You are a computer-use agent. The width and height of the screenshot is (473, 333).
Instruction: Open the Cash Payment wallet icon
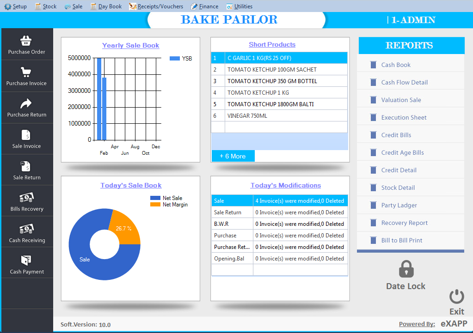pos(26,260)
